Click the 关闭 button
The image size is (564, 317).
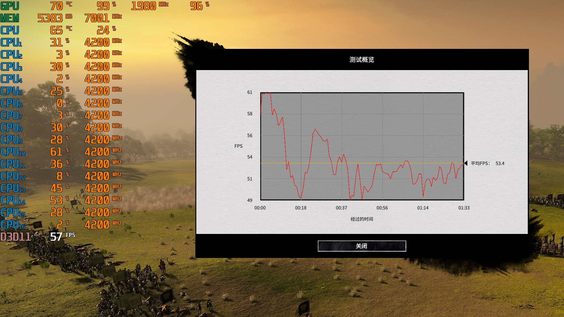[x=362, y=246]
